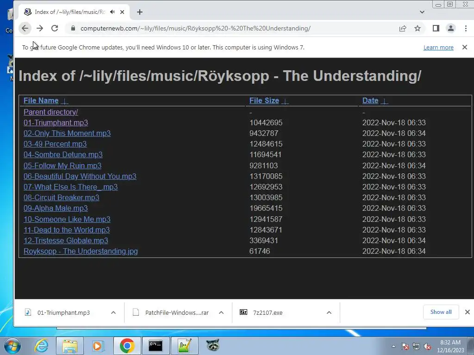Click the padlock site info icon
The width and height of the screenshot is (474, 355).
click(73, 28)
